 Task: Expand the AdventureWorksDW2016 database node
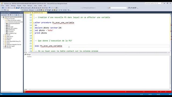[x=5, y=23]
